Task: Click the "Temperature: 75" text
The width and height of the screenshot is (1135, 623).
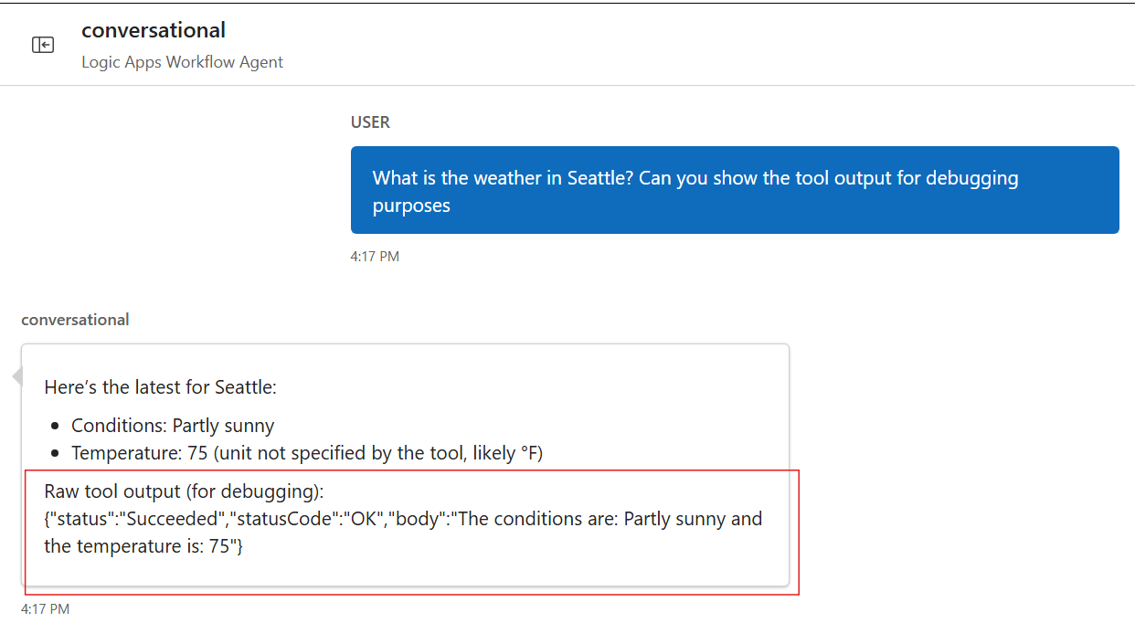Action: pos(133,453)
